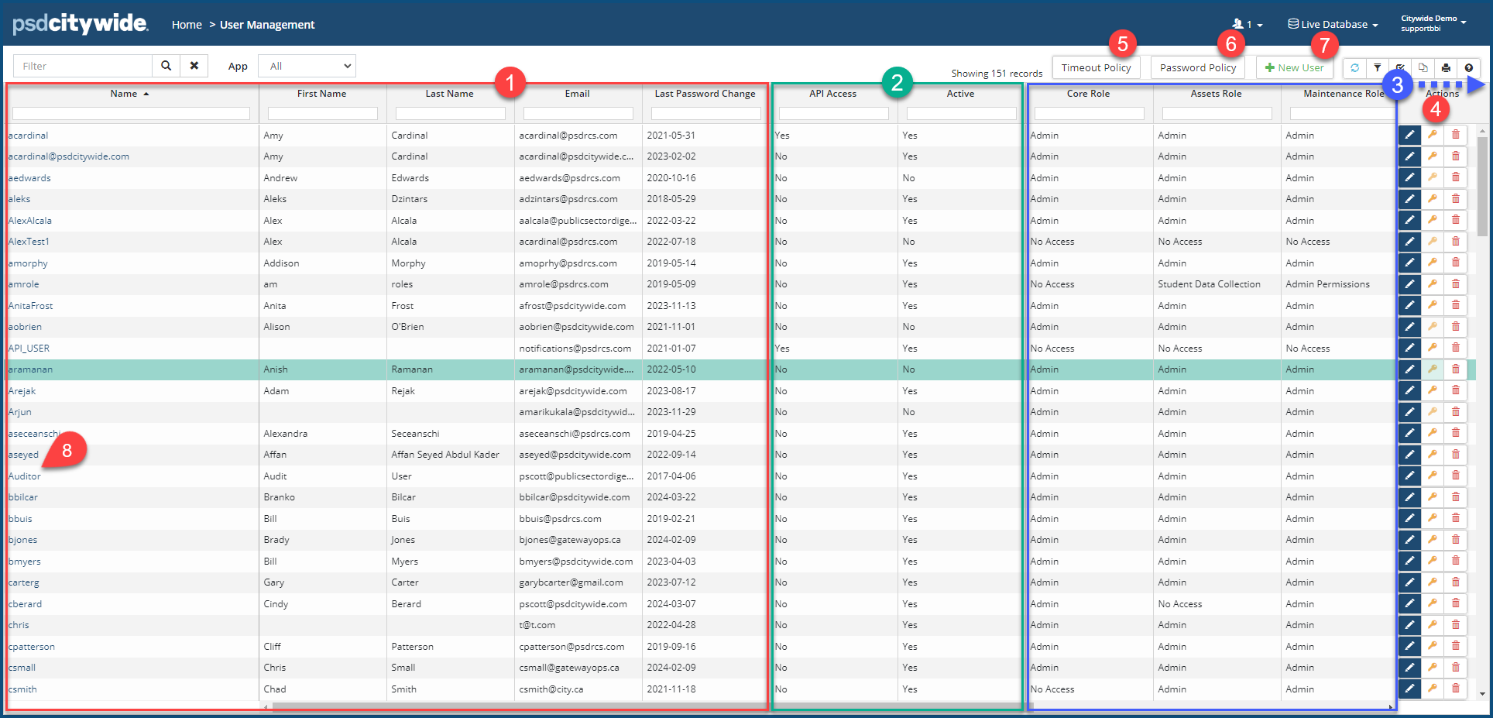Click the copy icon in the toolbar
Image resolution: width=1493 pixels, height=718 pixels.
click(1423, 68)
